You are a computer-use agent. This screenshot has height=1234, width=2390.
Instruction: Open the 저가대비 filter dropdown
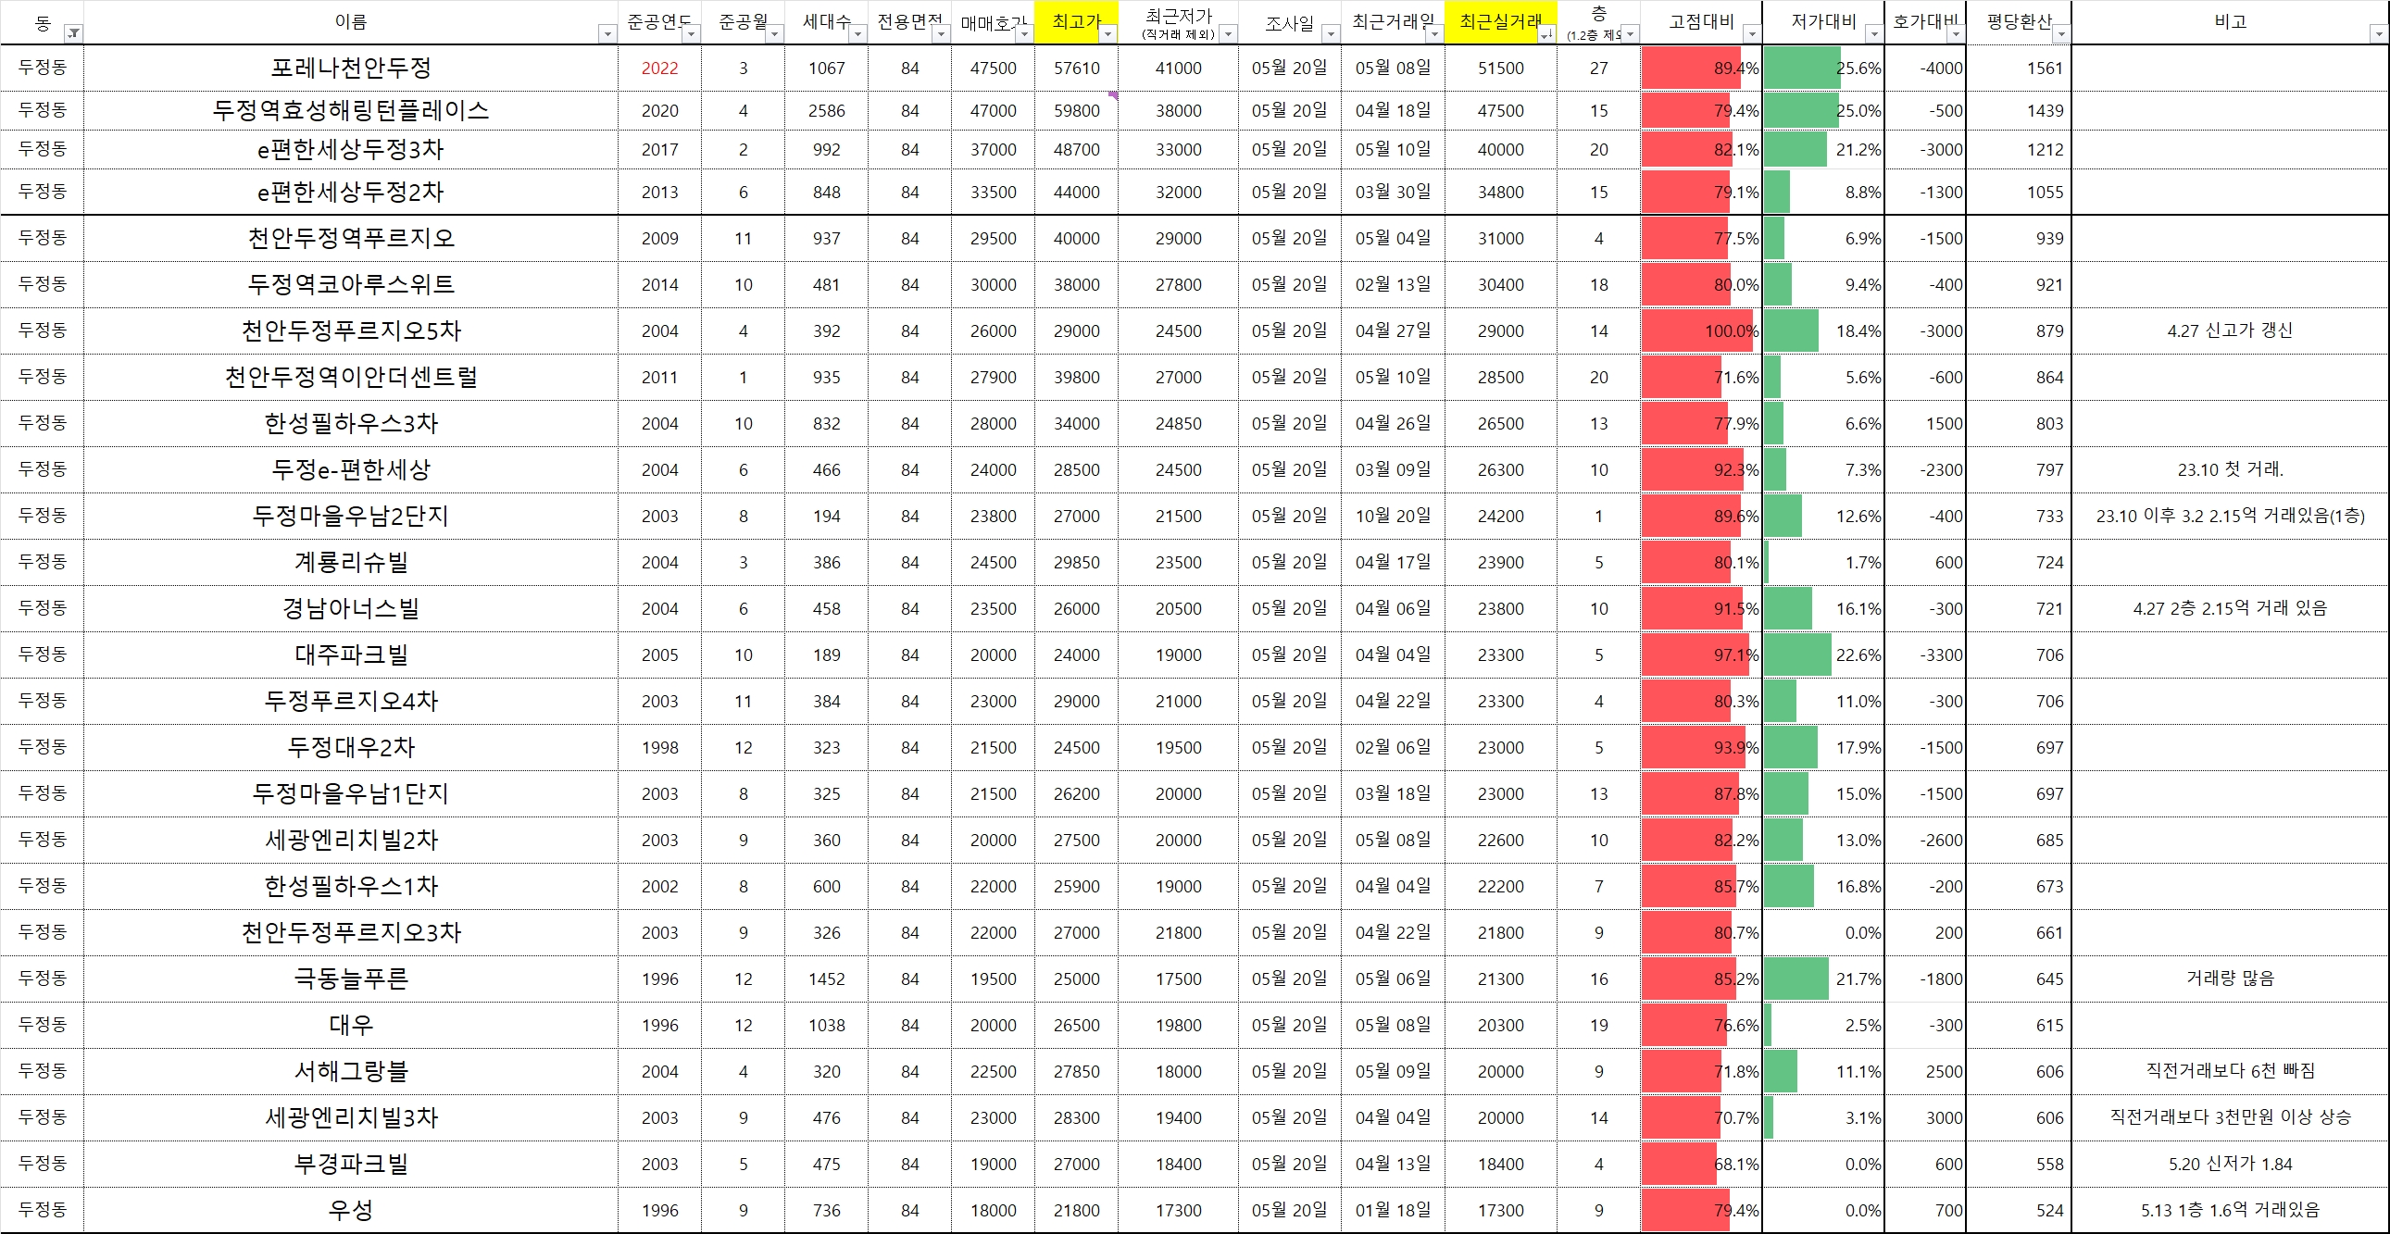click(x=1873, y=34)
